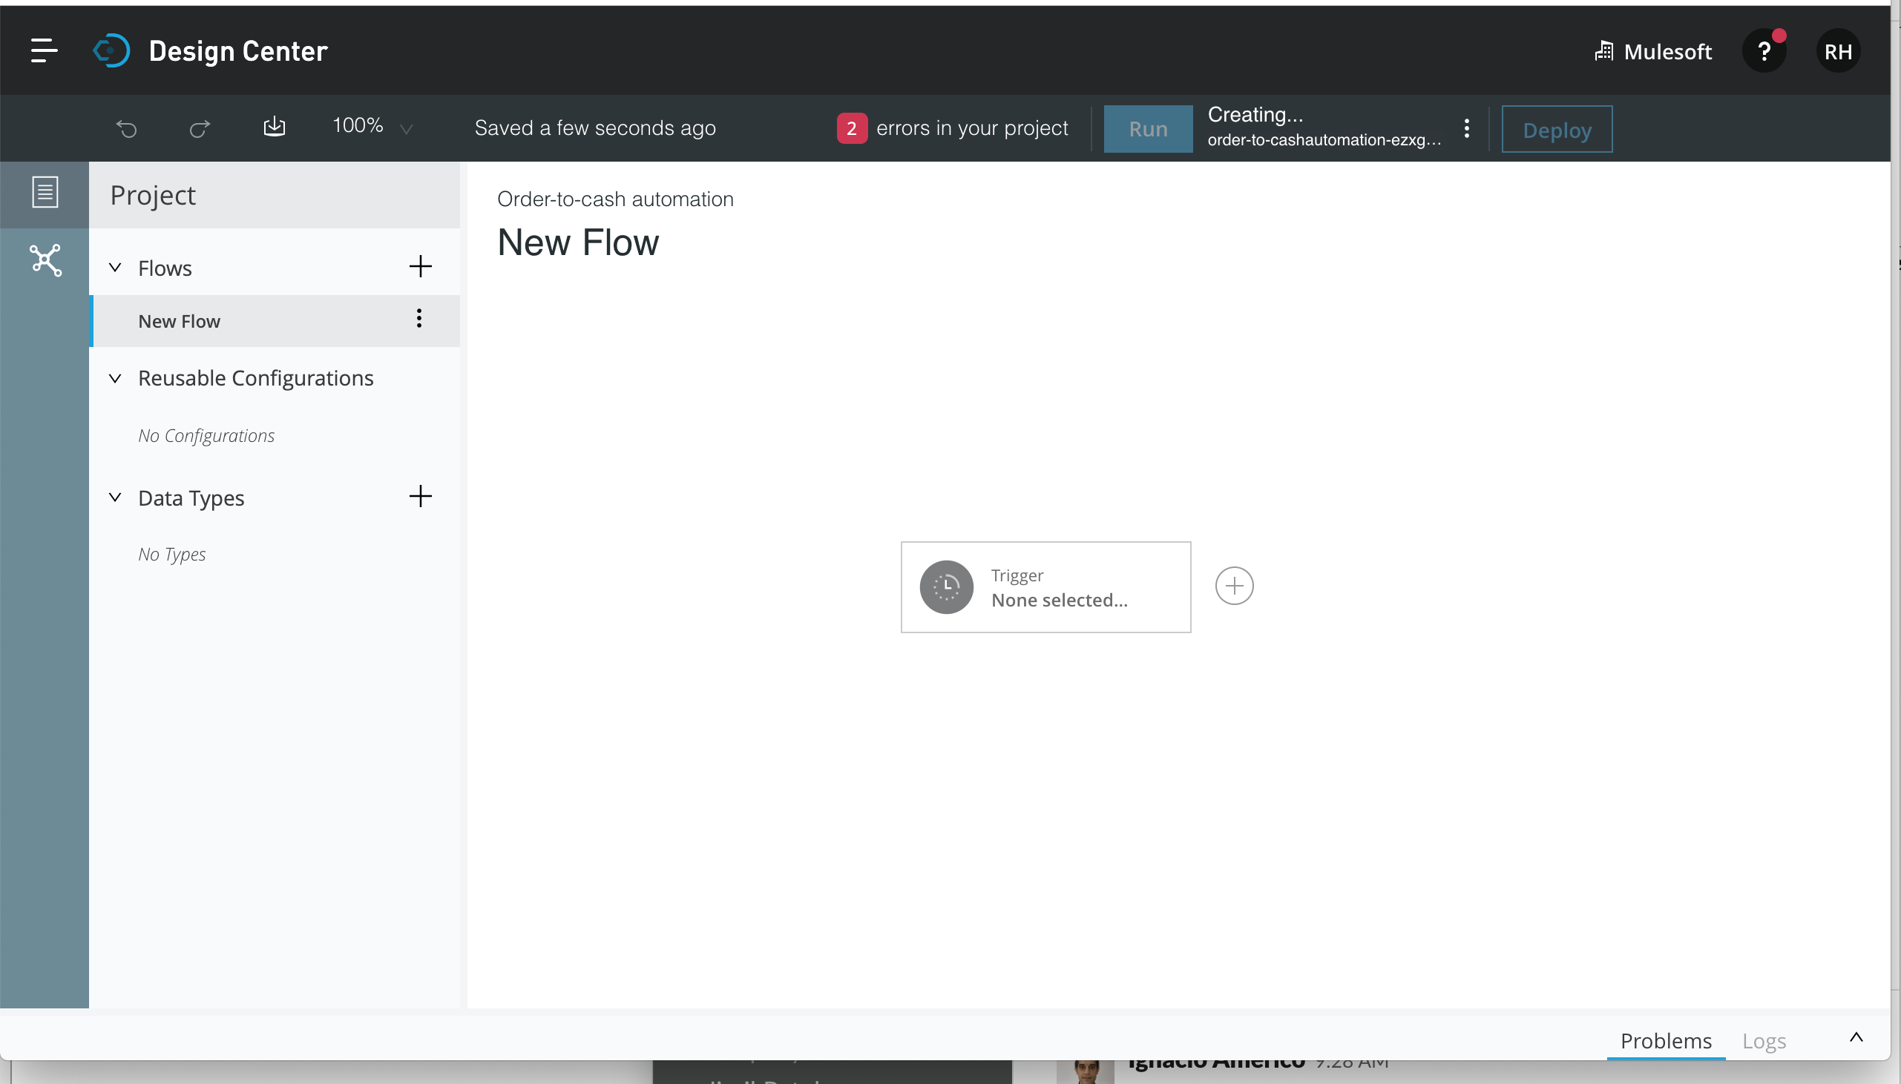Image resolution: width=1901 pixels, height=1084 pixels.
Task: Open deployment options kebab next to Creating
Action: tap(1466, 129)
